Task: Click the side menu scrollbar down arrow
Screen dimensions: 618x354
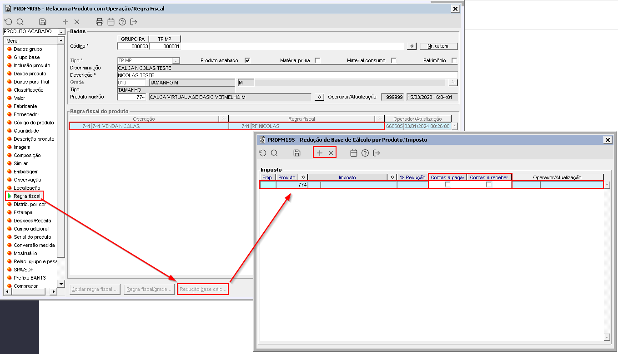Action: (x=61, y=284)
